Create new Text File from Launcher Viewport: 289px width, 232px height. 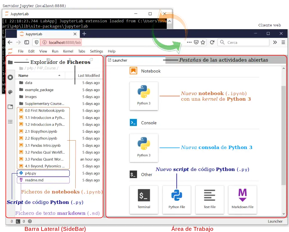click(209, 200)
